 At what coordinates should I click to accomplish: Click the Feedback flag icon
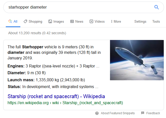[x=143, y=113]
